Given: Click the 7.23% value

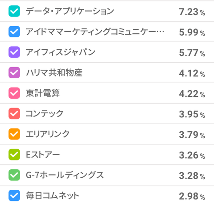Looking at the screenshot, I should point(192,12).
